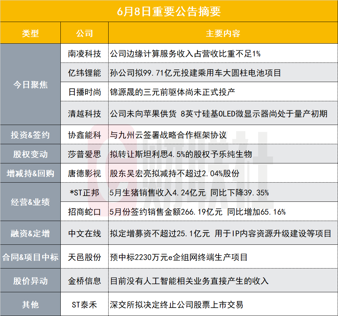Select the 经营&业绩 category cell

(x=30, y=202)
